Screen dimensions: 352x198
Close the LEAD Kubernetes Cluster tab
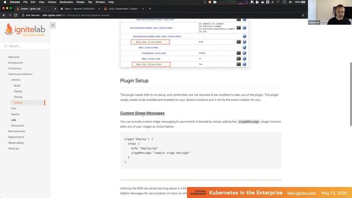tap(143, 9)
